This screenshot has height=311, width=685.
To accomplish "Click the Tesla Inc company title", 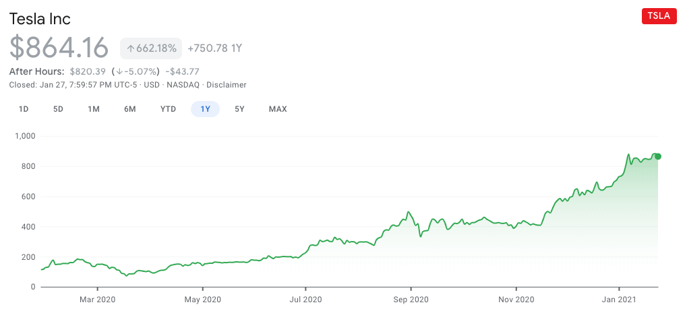I will (40, 19).
